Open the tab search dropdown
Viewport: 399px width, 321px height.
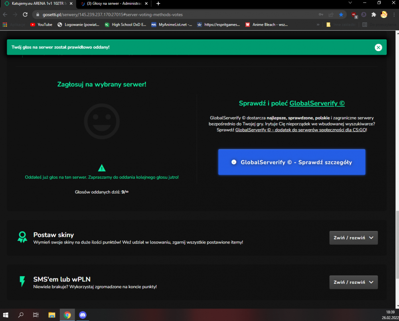coord(350,3)
